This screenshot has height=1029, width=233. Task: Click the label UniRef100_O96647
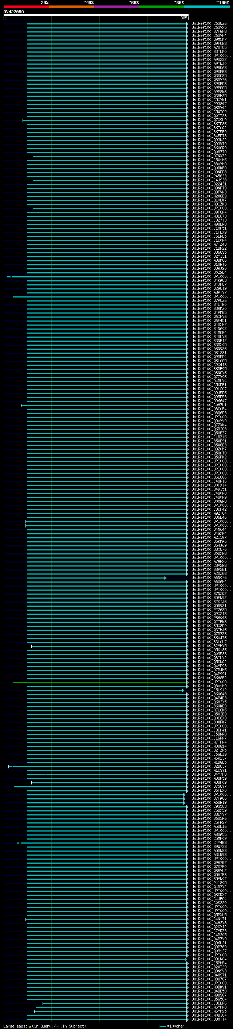(209, 401)
